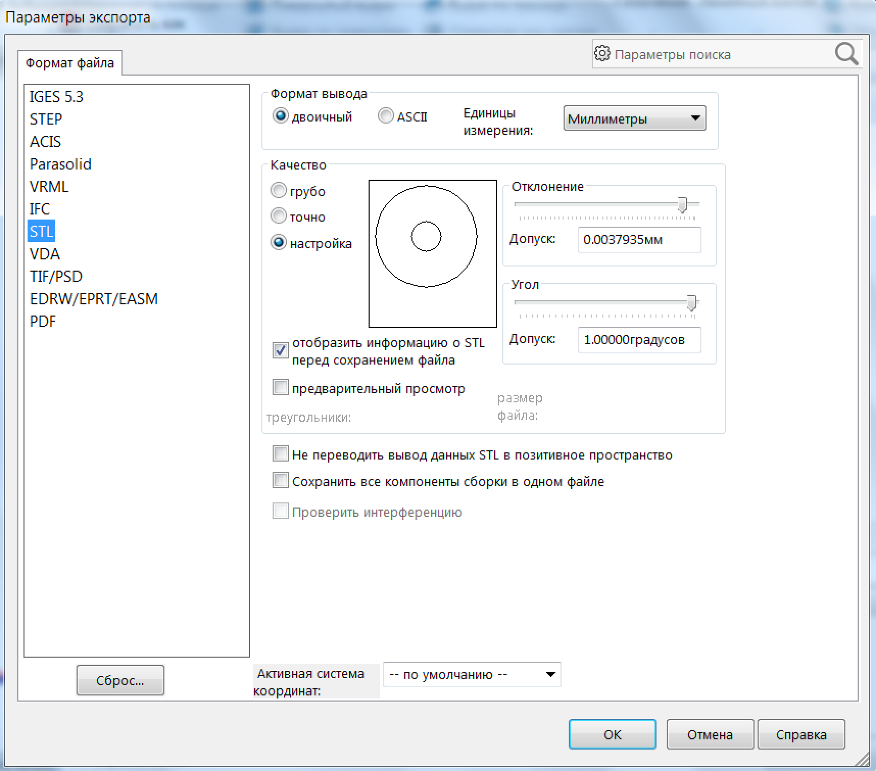Select the ASCII output format

[385, 116]
